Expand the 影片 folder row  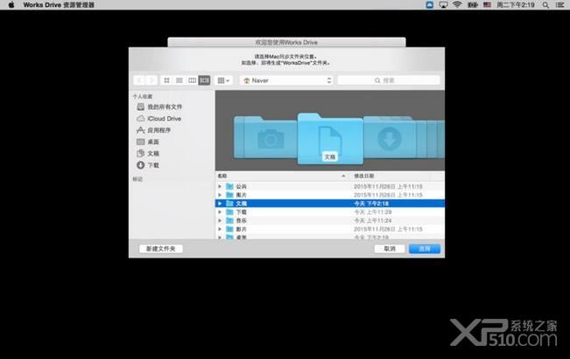(x=220, y=229)
